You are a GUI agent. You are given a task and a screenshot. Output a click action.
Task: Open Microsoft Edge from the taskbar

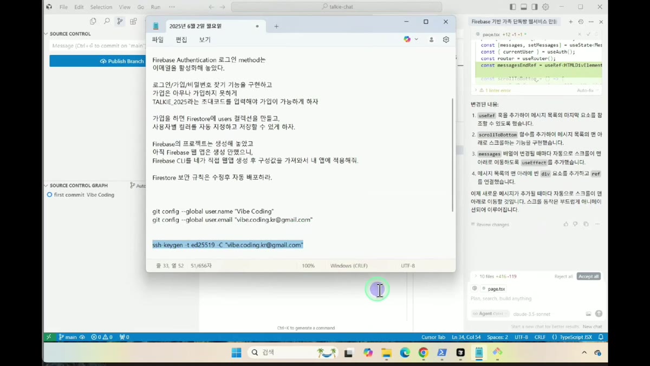point(405,352)
